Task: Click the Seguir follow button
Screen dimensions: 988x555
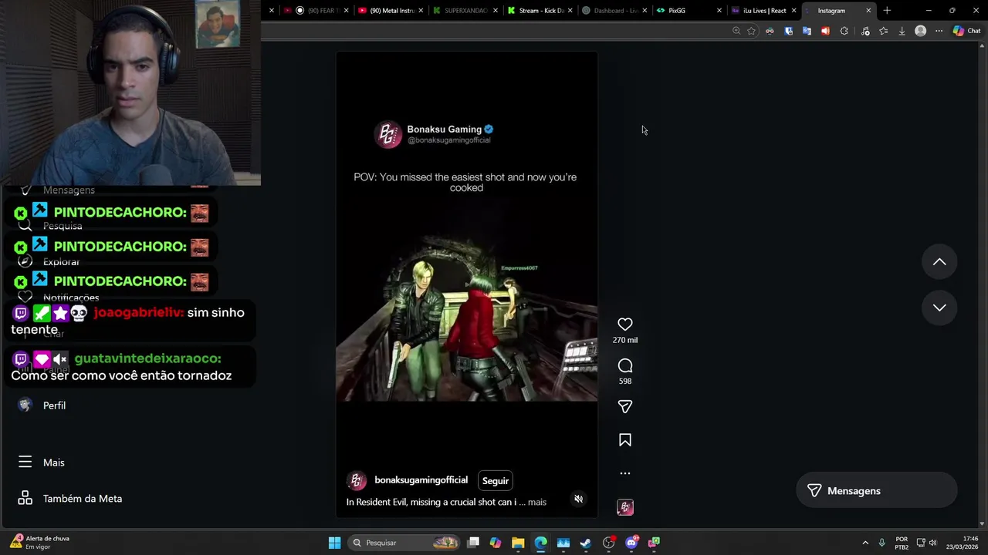Action: click(496, 480)
